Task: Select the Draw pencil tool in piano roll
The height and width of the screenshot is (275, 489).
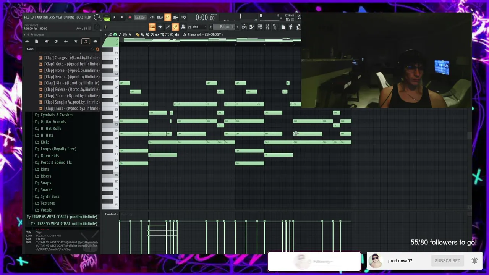Action: pyautogui.click(x=138, y=35)
